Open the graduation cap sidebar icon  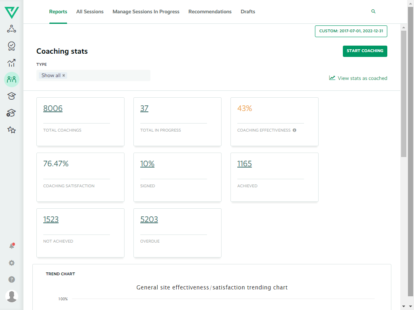tap(12, 96)
